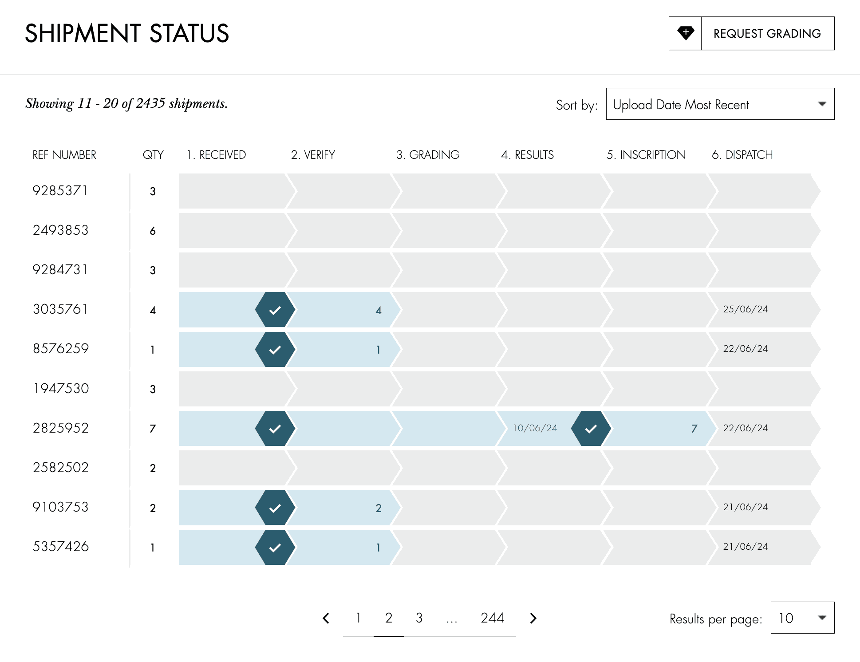Go to next page arrow
The image size is (860, 662).
click(x=533, y=618)
